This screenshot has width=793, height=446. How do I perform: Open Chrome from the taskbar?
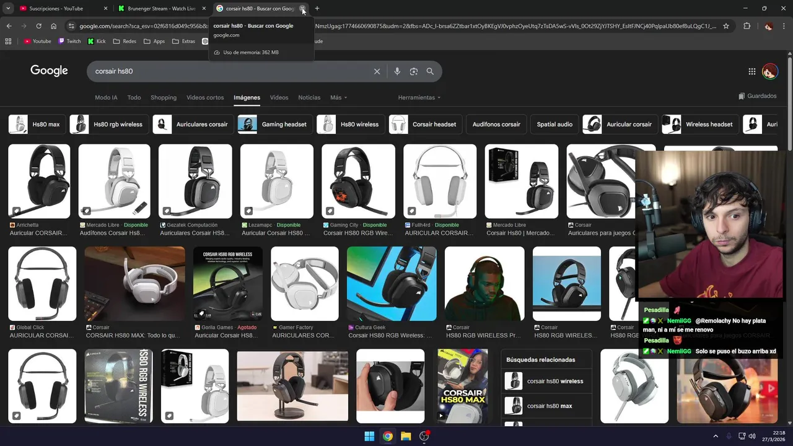(387, 436)
